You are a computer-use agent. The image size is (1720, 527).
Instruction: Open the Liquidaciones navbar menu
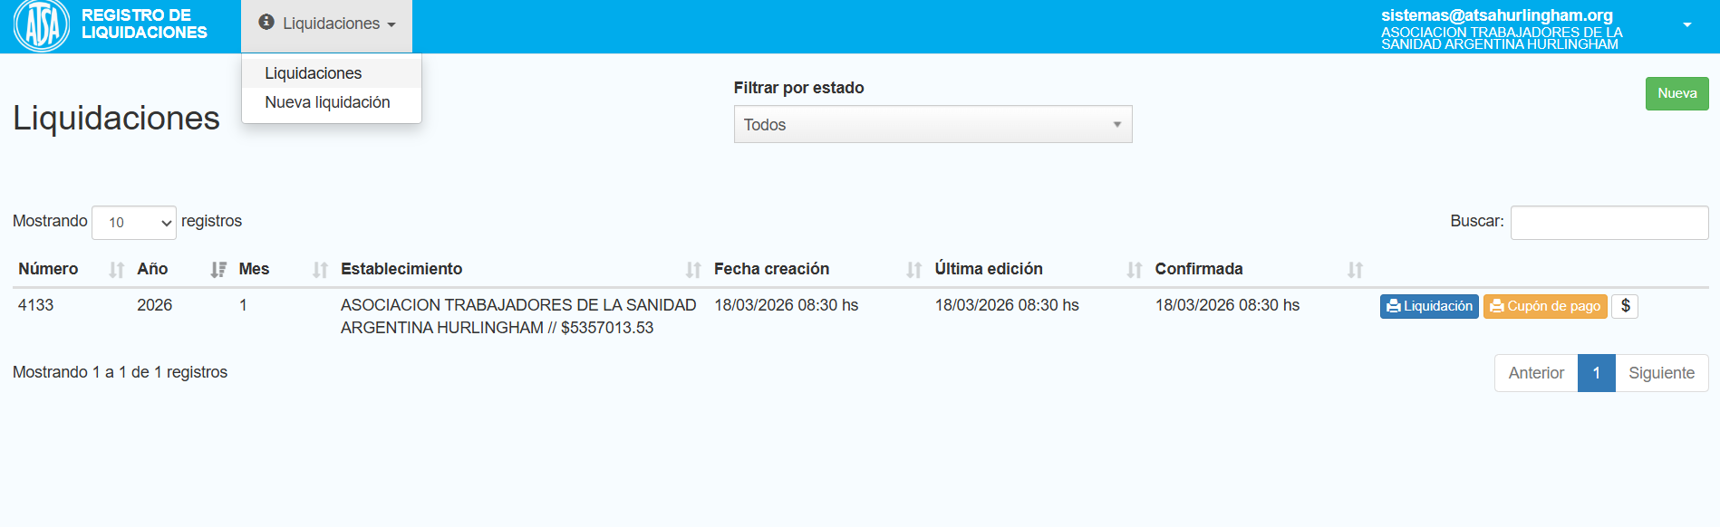pos(326,25)
